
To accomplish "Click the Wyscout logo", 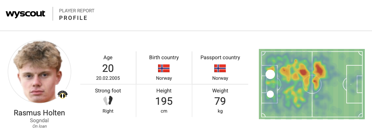I will tap(25, 14).
